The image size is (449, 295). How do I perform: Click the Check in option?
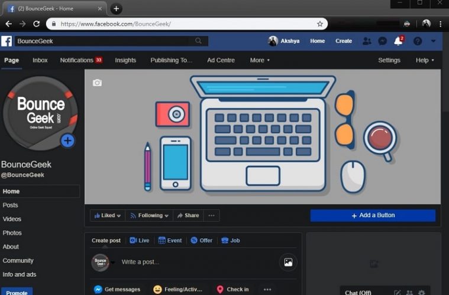[232, 289]
